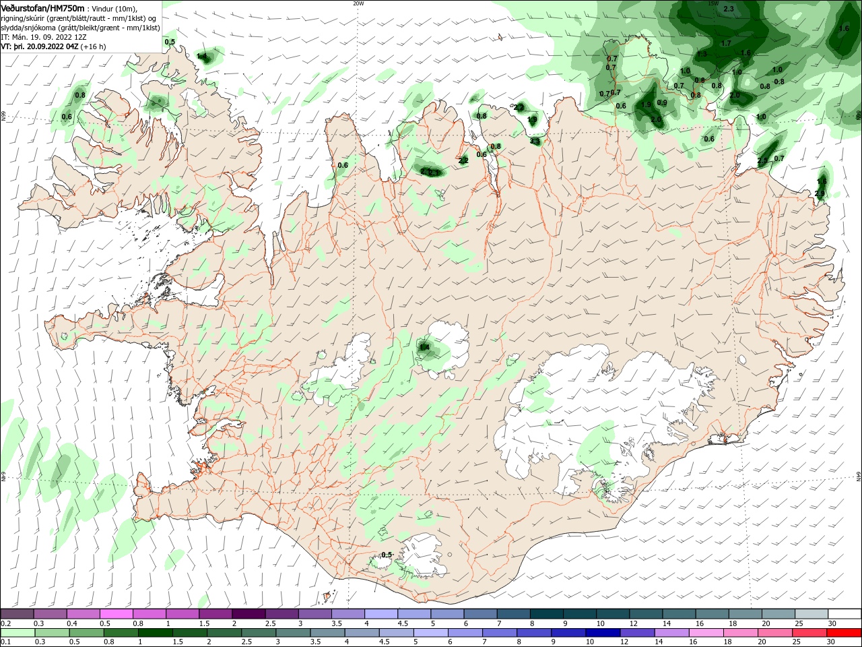Select the light green 0.3 swatch in the bottom legend row

coord(52,633)
